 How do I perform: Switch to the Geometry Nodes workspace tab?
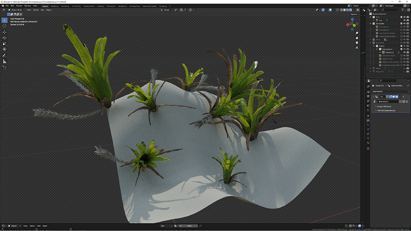point(150,6)
